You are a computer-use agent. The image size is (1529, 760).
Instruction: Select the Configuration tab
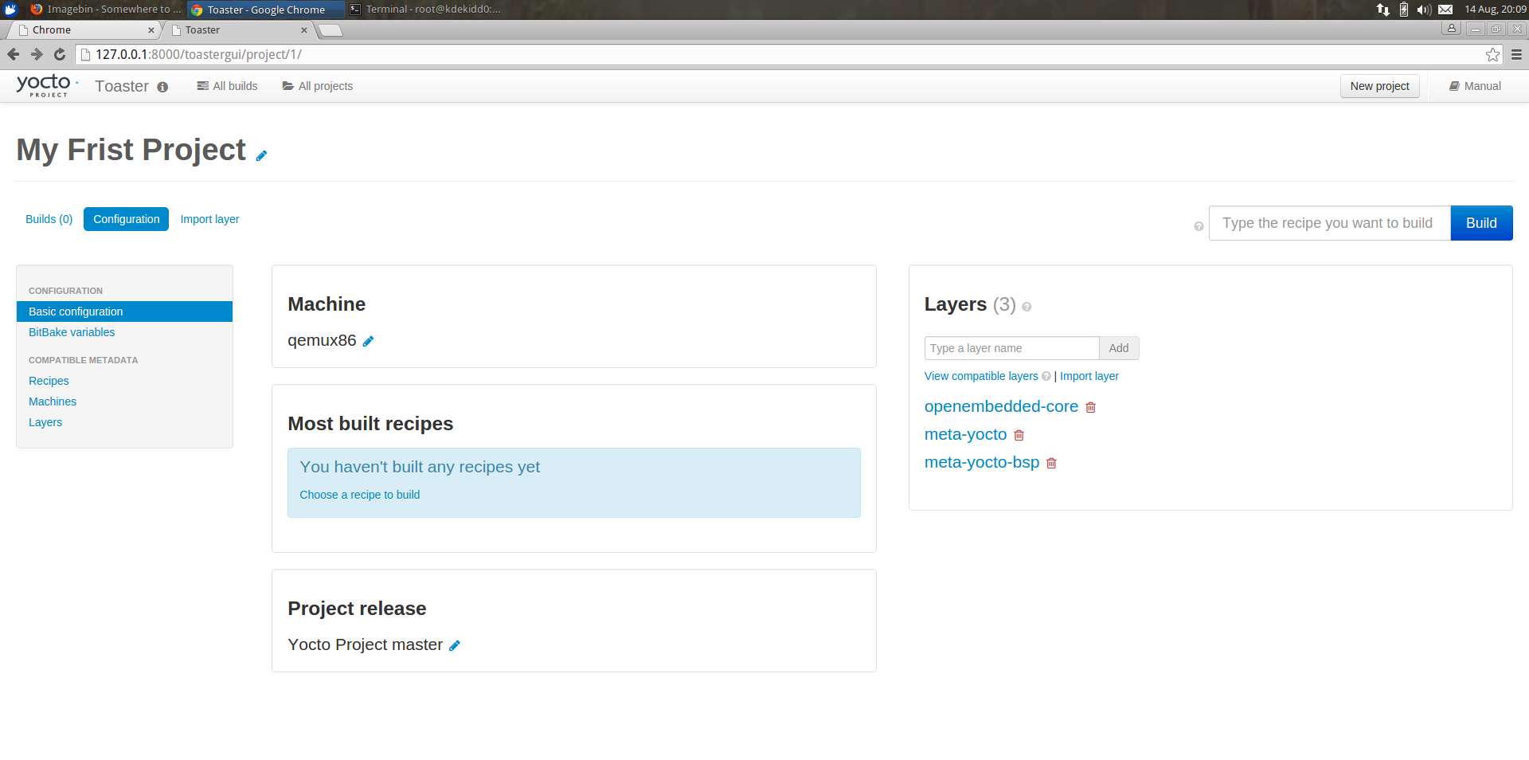point(126,219)
